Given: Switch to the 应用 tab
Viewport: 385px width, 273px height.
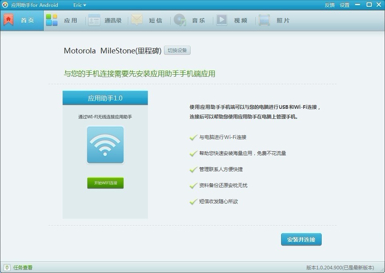Looking at the screenshot, I should click(71, 20).
